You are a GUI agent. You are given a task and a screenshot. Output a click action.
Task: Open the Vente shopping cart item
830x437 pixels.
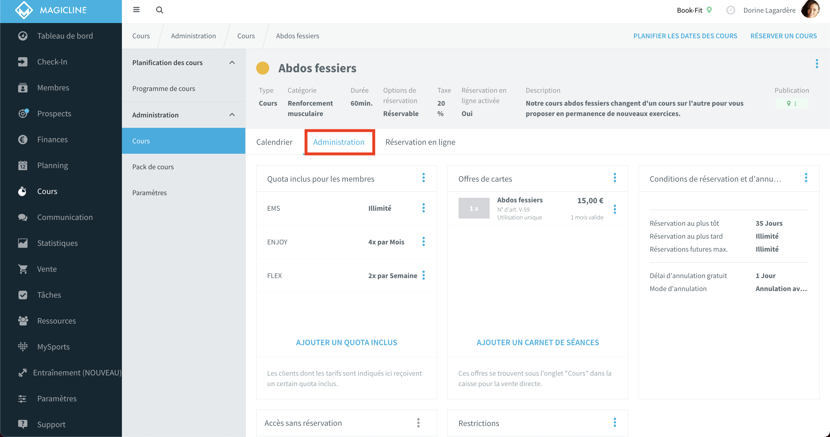[x=47, y=269]
